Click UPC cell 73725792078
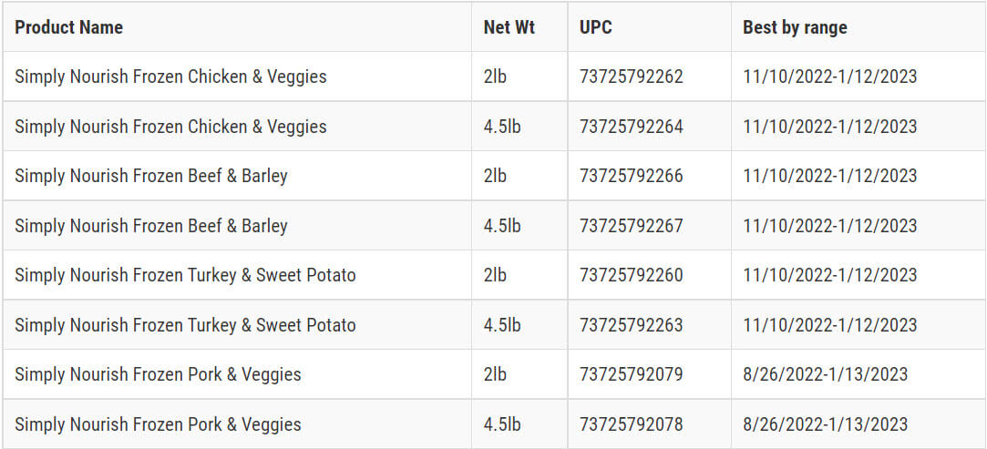Screen dimensions: 987x449 (631, 424)
